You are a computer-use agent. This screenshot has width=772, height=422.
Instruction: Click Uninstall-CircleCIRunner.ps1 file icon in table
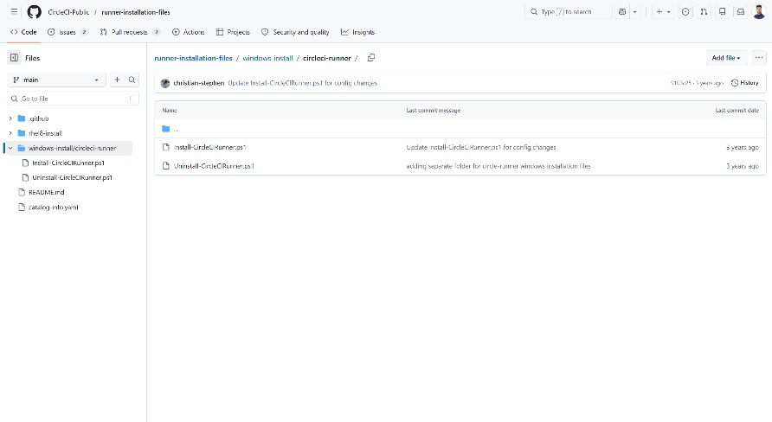[x=166, y=166]
